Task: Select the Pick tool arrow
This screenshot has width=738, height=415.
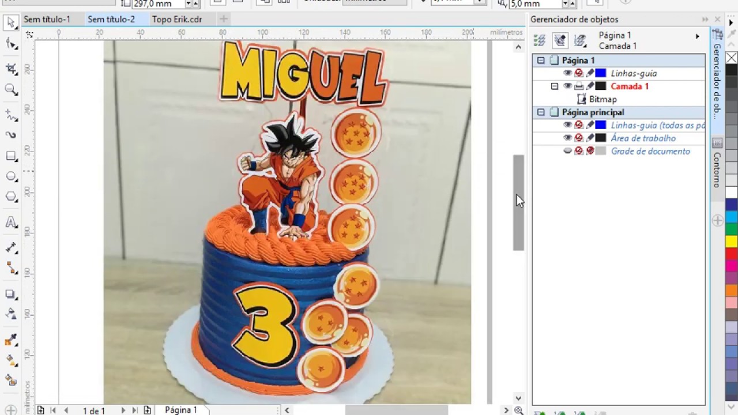Action: click(x=11, y=23)
